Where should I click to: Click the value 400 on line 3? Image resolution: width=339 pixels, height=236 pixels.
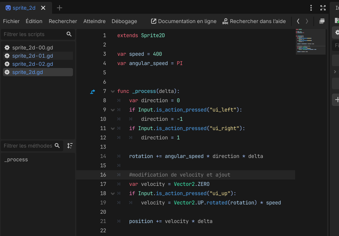click(x=157, y=54)
